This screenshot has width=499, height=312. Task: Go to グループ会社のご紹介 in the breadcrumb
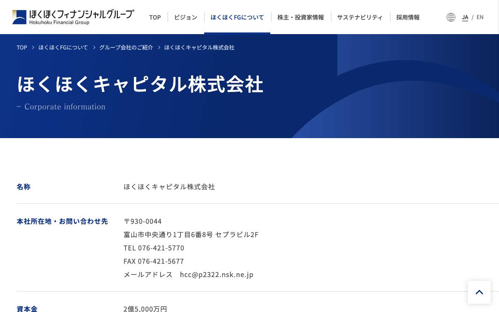point(126,47)
